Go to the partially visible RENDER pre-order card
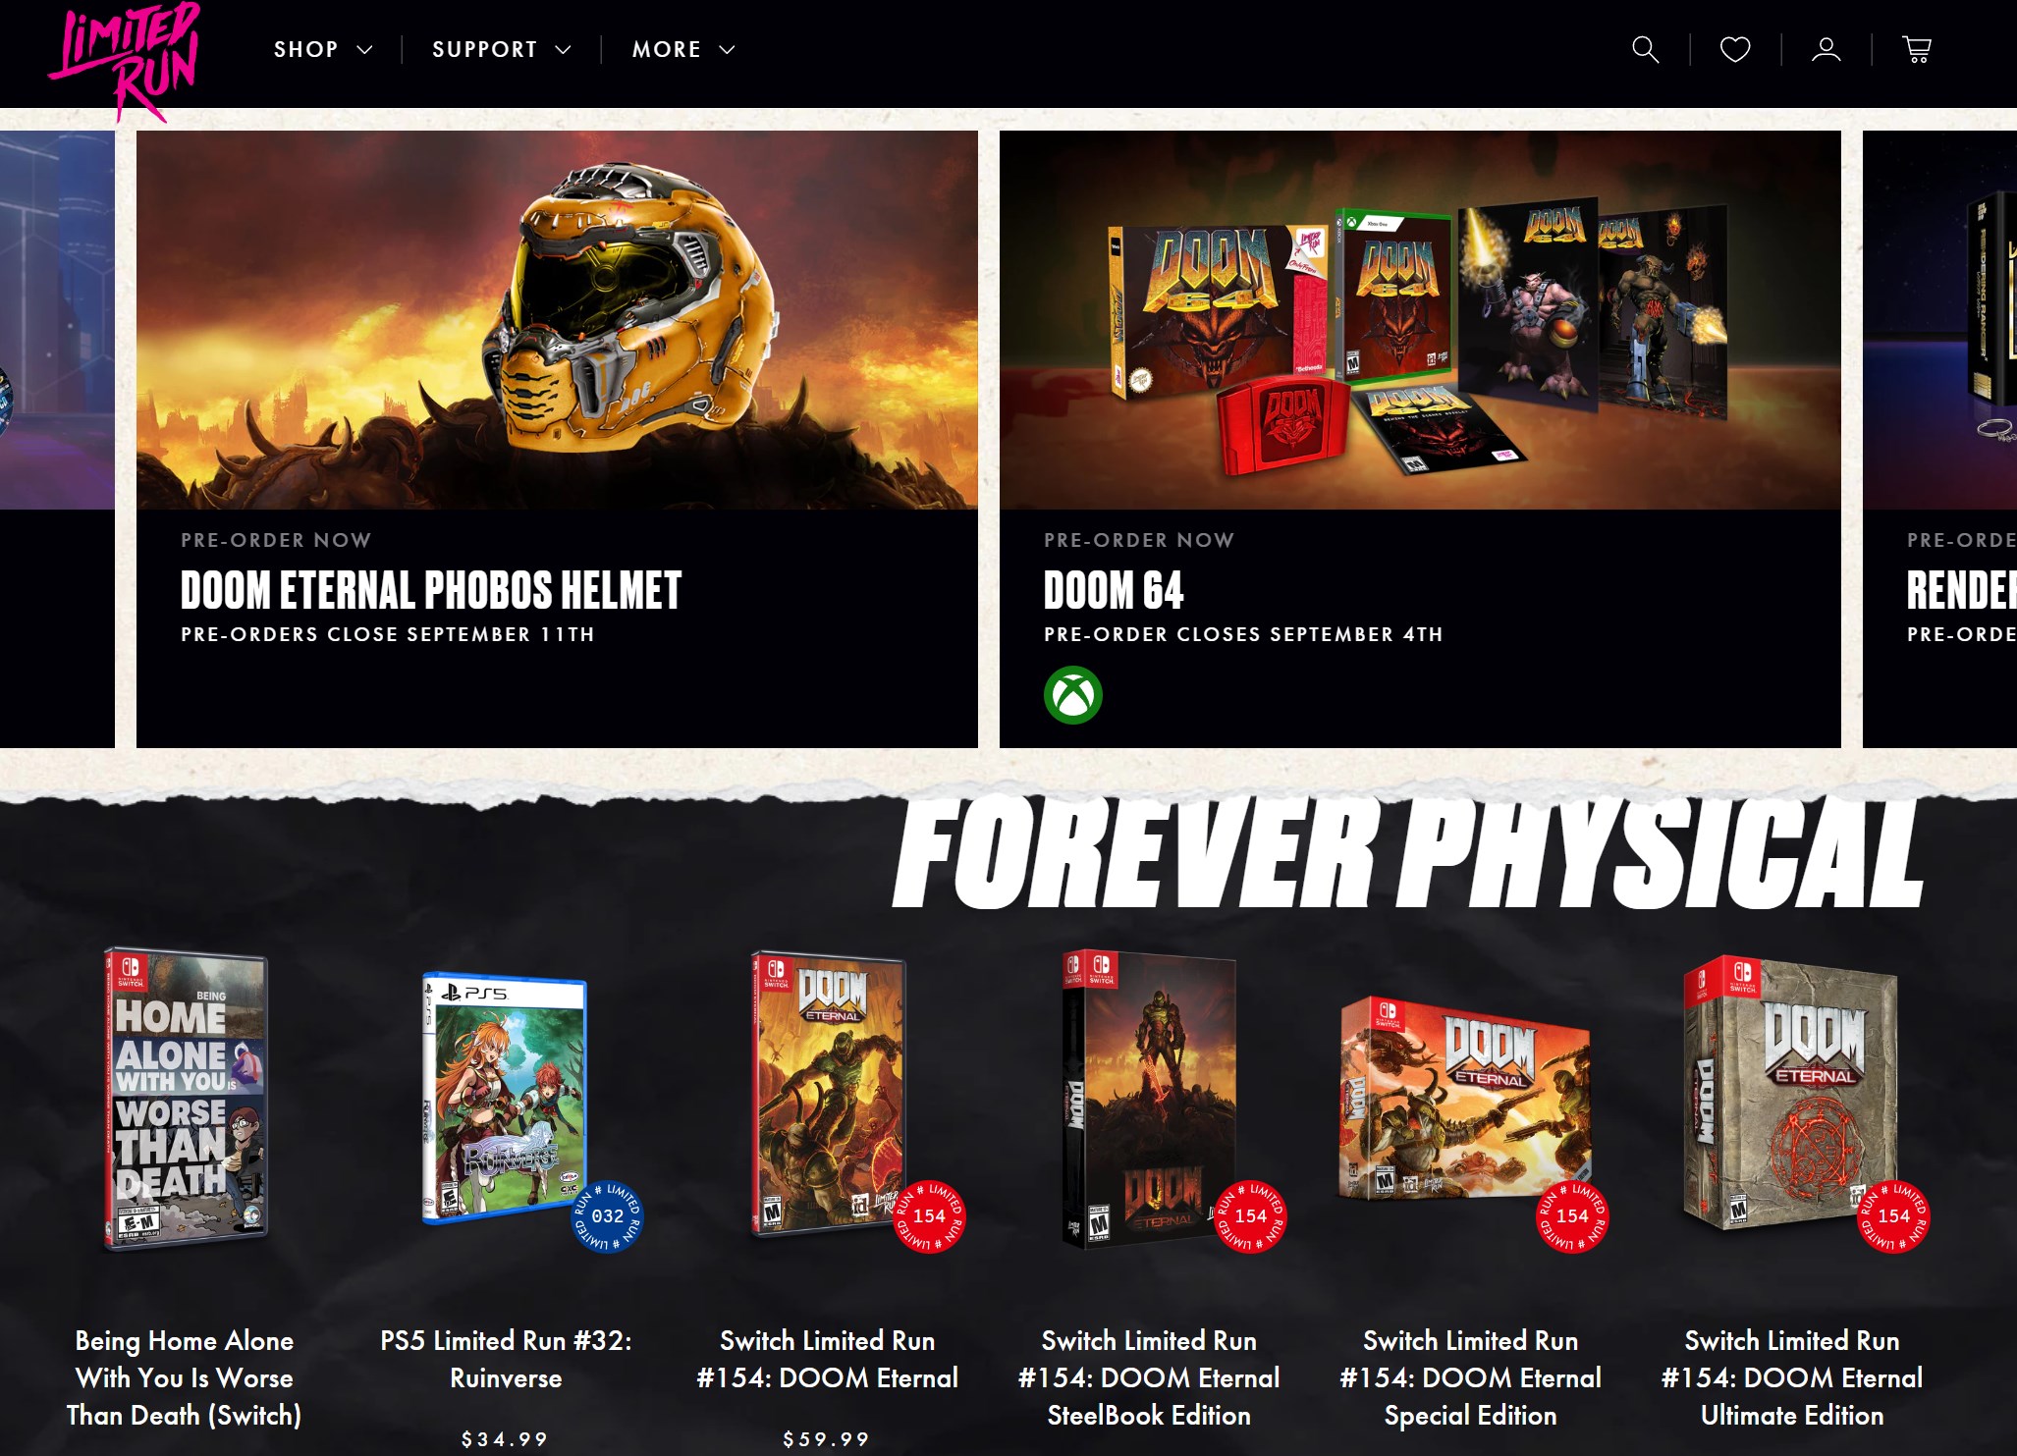Image resolution: width=2017 pixels, height=1456 pixels. [1939, 439]
